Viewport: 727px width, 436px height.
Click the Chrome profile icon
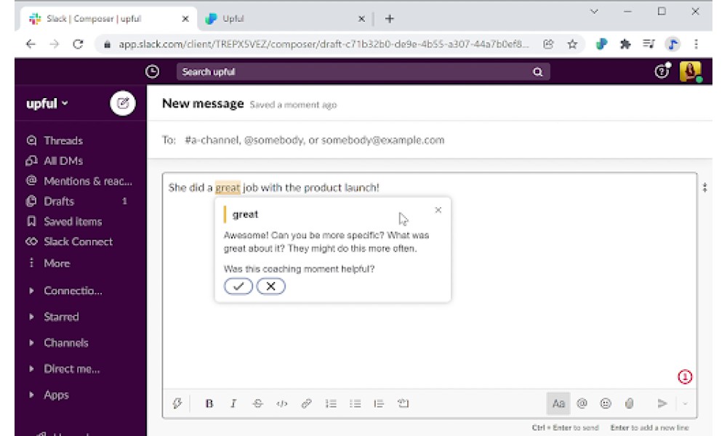[672, 44]
